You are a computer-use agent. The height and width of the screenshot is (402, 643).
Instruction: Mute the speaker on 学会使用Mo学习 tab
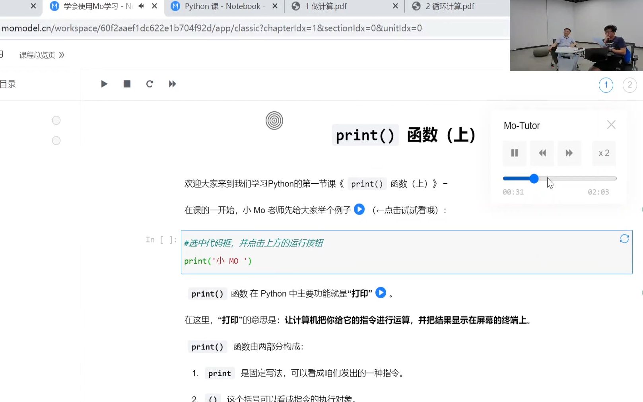click(141, 6)
